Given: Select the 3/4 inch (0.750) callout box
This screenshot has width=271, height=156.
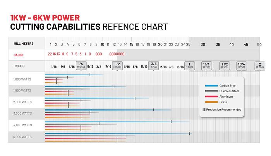Looking at the screenshot, I should click(154, 65).
